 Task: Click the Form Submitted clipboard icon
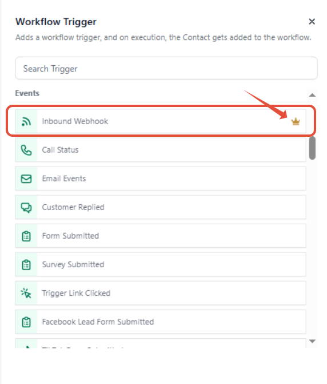(26, 236)
